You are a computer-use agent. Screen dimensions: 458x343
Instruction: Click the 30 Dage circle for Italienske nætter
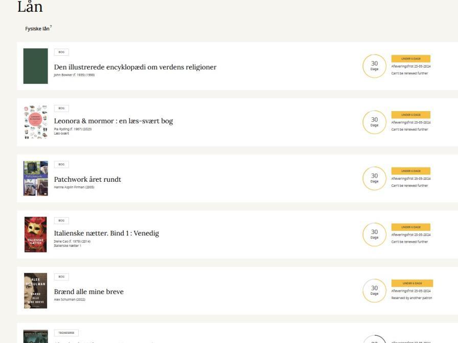click(x=374, y=234)
